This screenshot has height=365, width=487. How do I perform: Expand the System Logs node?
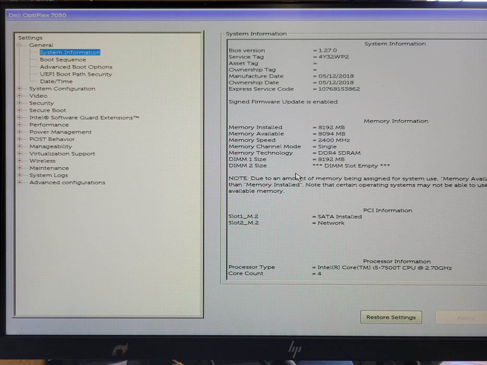pyautogui.click(x=19, y=175)
